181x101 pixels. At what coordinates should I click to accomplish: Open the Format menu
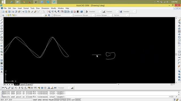26,8
